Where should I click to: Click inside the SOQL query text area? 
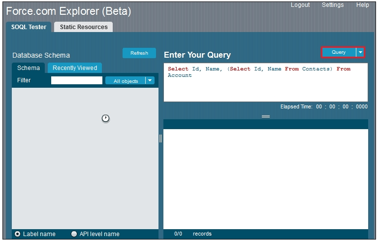tap(266, 82)
